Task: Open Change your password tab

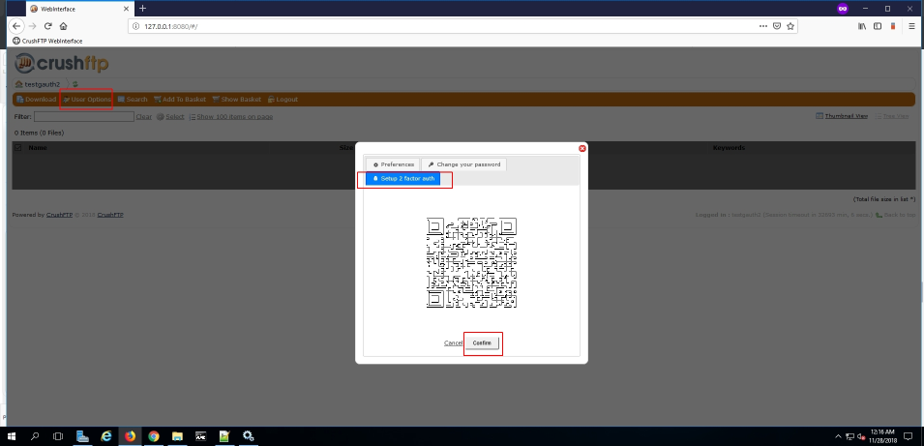Action: point(463,164)
